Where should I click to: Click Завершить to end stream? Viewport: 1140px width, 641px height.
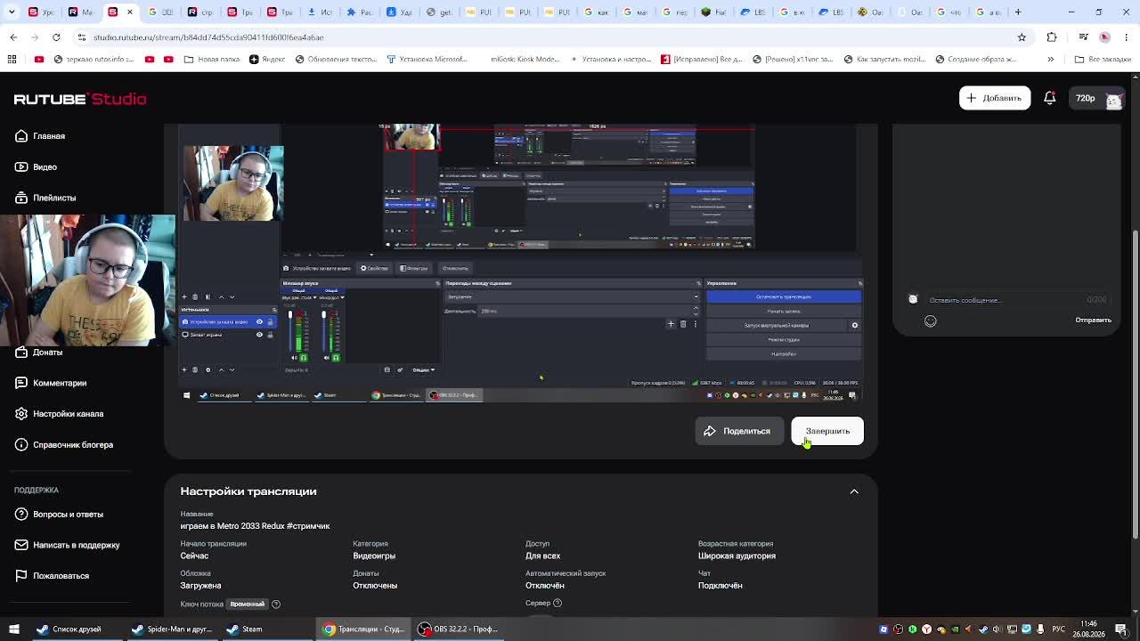click(x=827, y=431)
